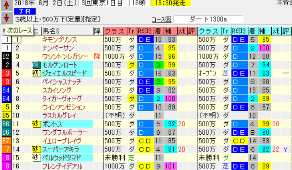Click first blue DE cell of キモンプリンス
Viewport: 292px width, 170px height.
(x=145, y=40)
